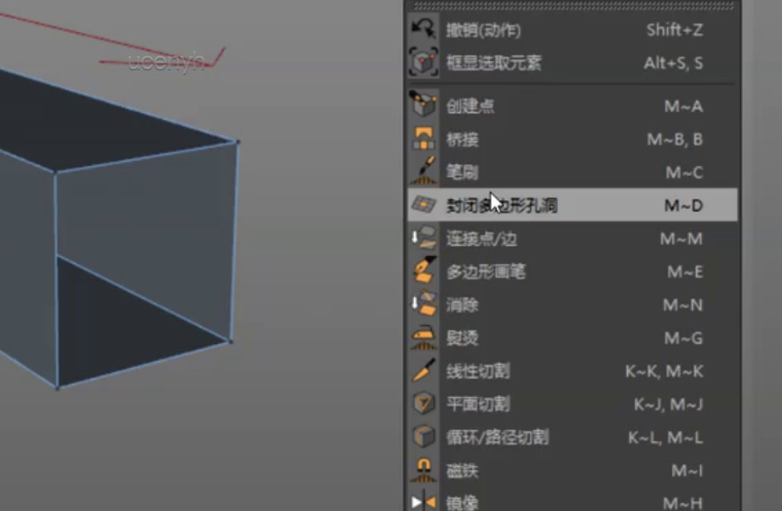Screen dimensions: 782x511
Task: Click the Polygon Pen (多边形画笔) icon
Action: point(425,270)
